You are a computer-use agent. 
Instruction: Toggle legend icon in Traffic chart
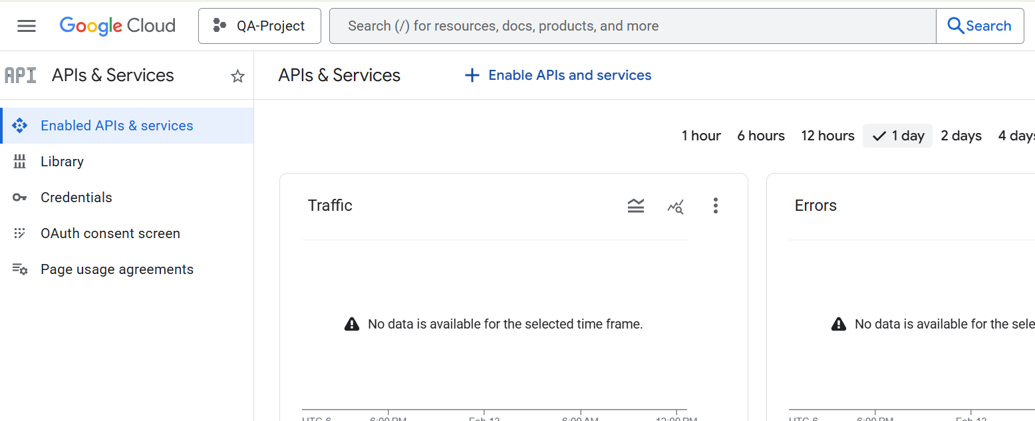636,206
